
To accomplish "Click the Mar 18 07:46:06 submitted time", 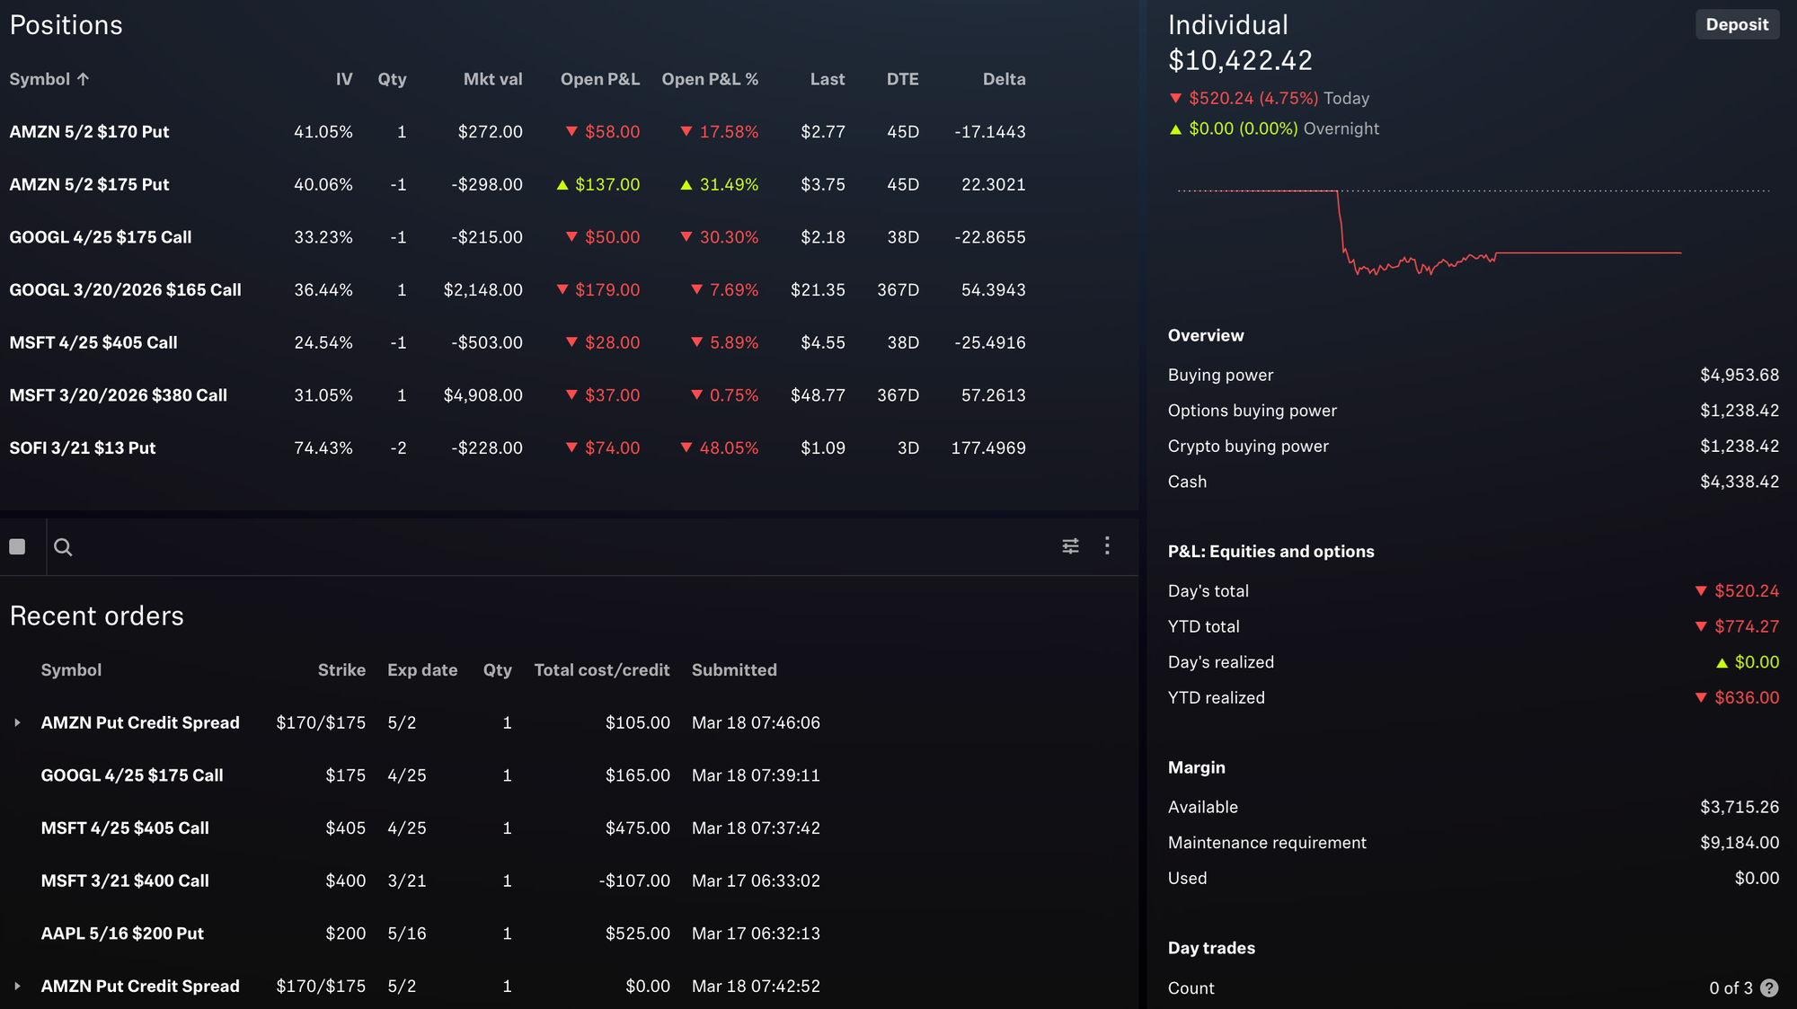I will (756, 723).
